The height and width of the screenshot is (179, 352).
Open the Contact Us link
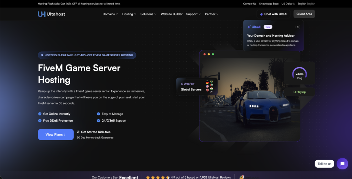(x=250, y=3)
